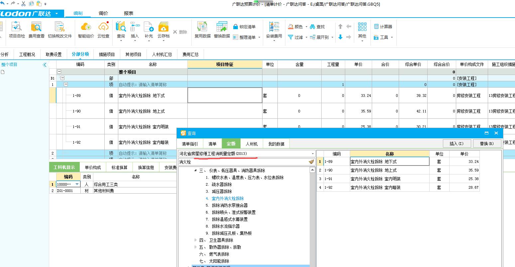Move item up with gray up arrow

pyautogui.click(x=340, y=27)
